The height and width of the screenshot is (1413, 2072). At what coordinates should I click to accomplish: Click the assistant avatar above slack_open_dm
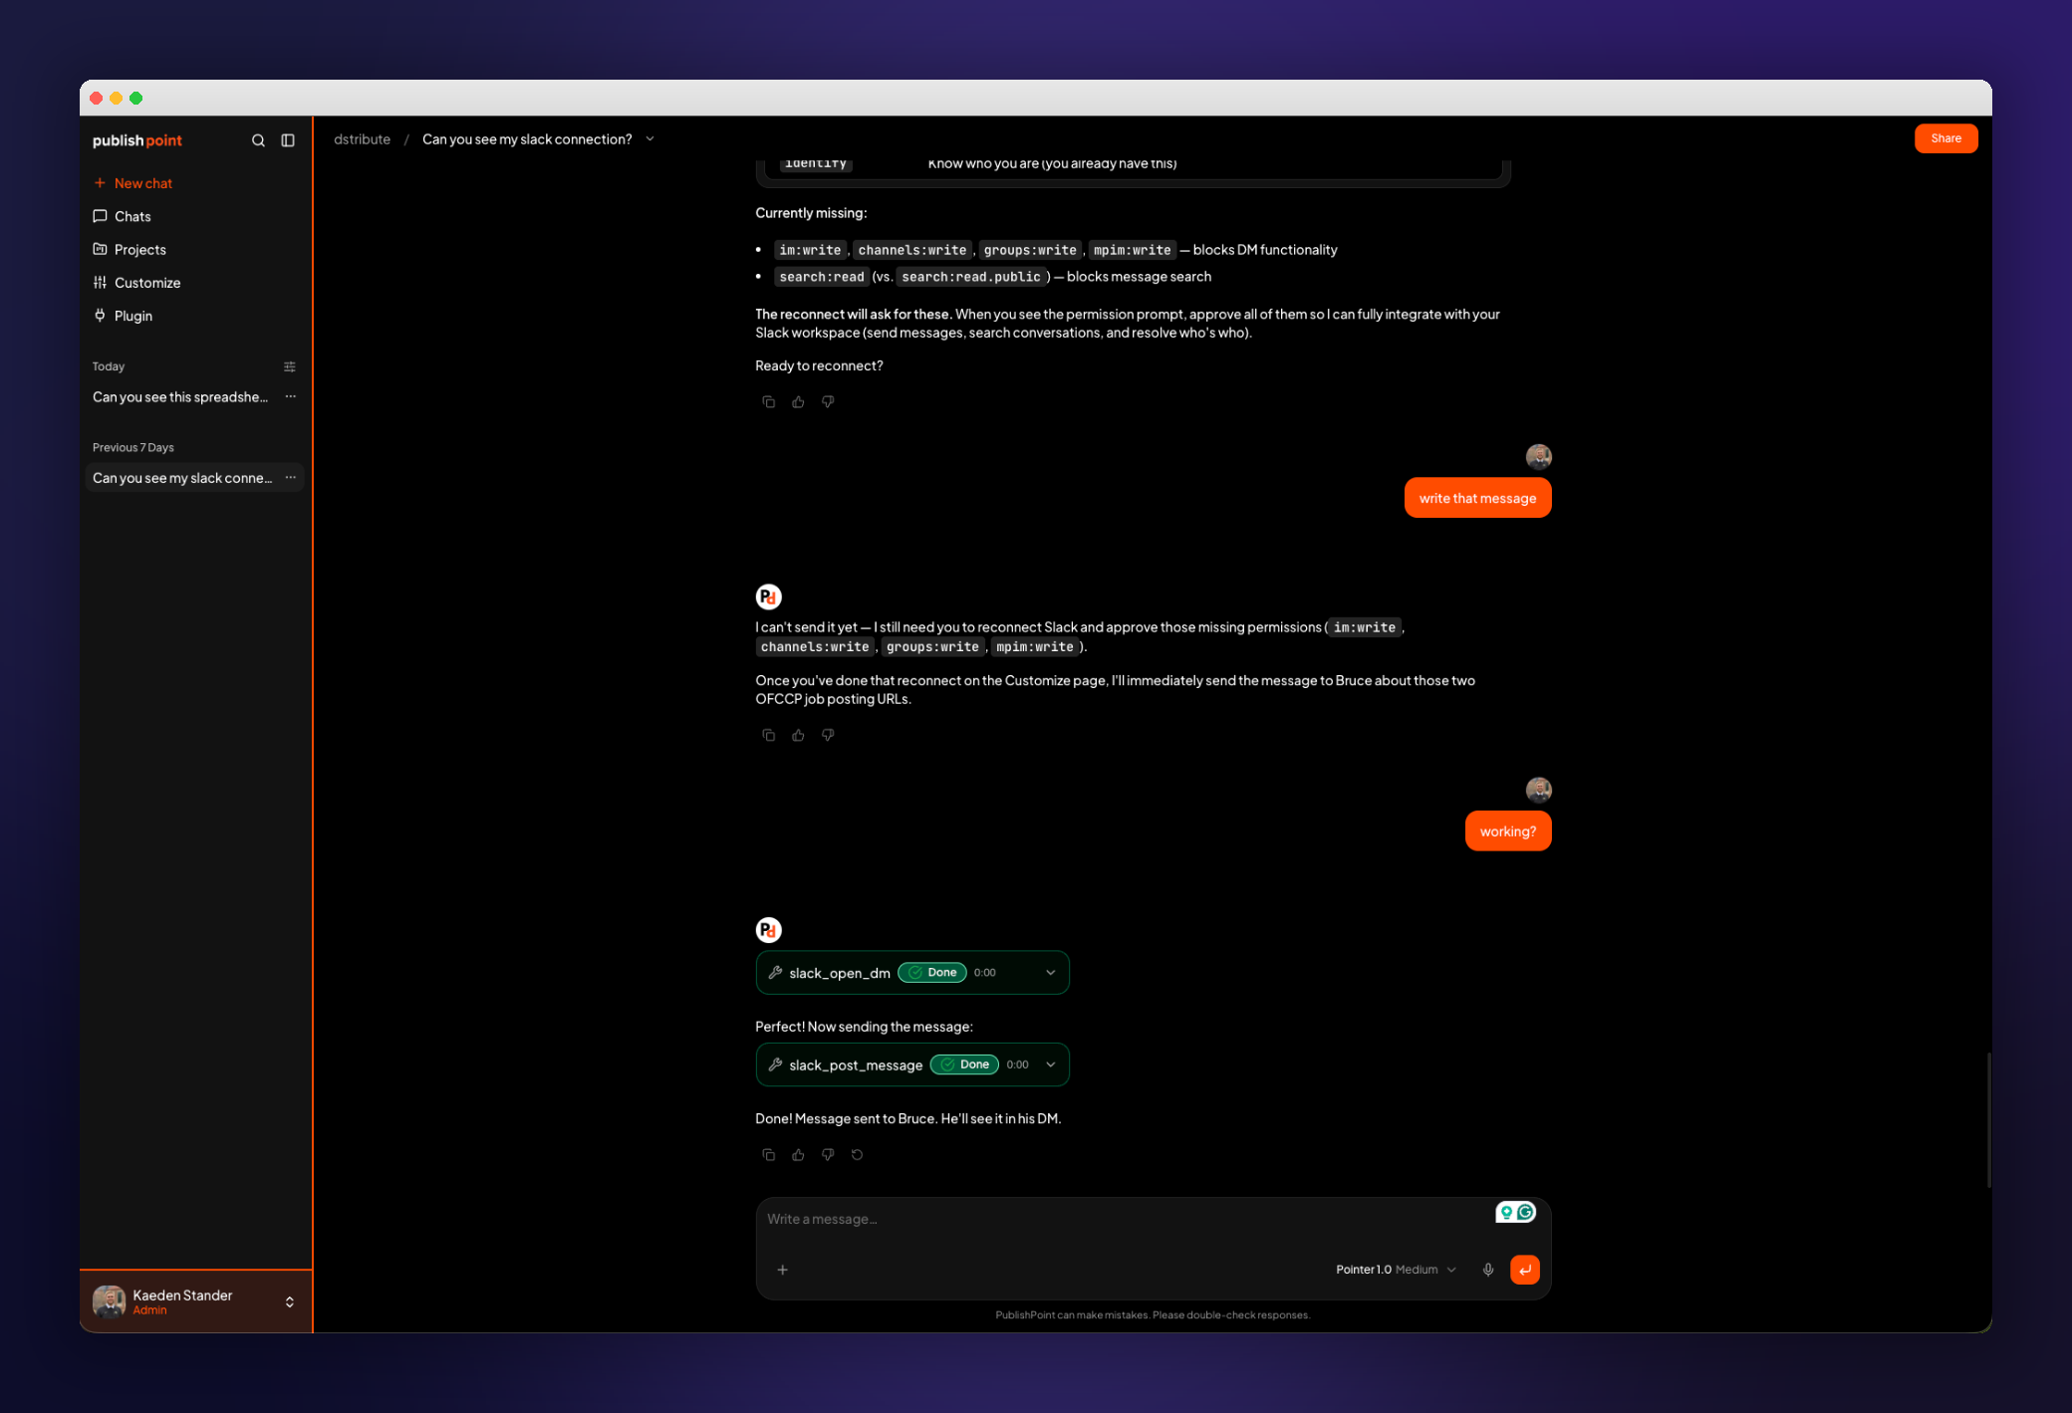pyautogui.click(x=768, y=930)
